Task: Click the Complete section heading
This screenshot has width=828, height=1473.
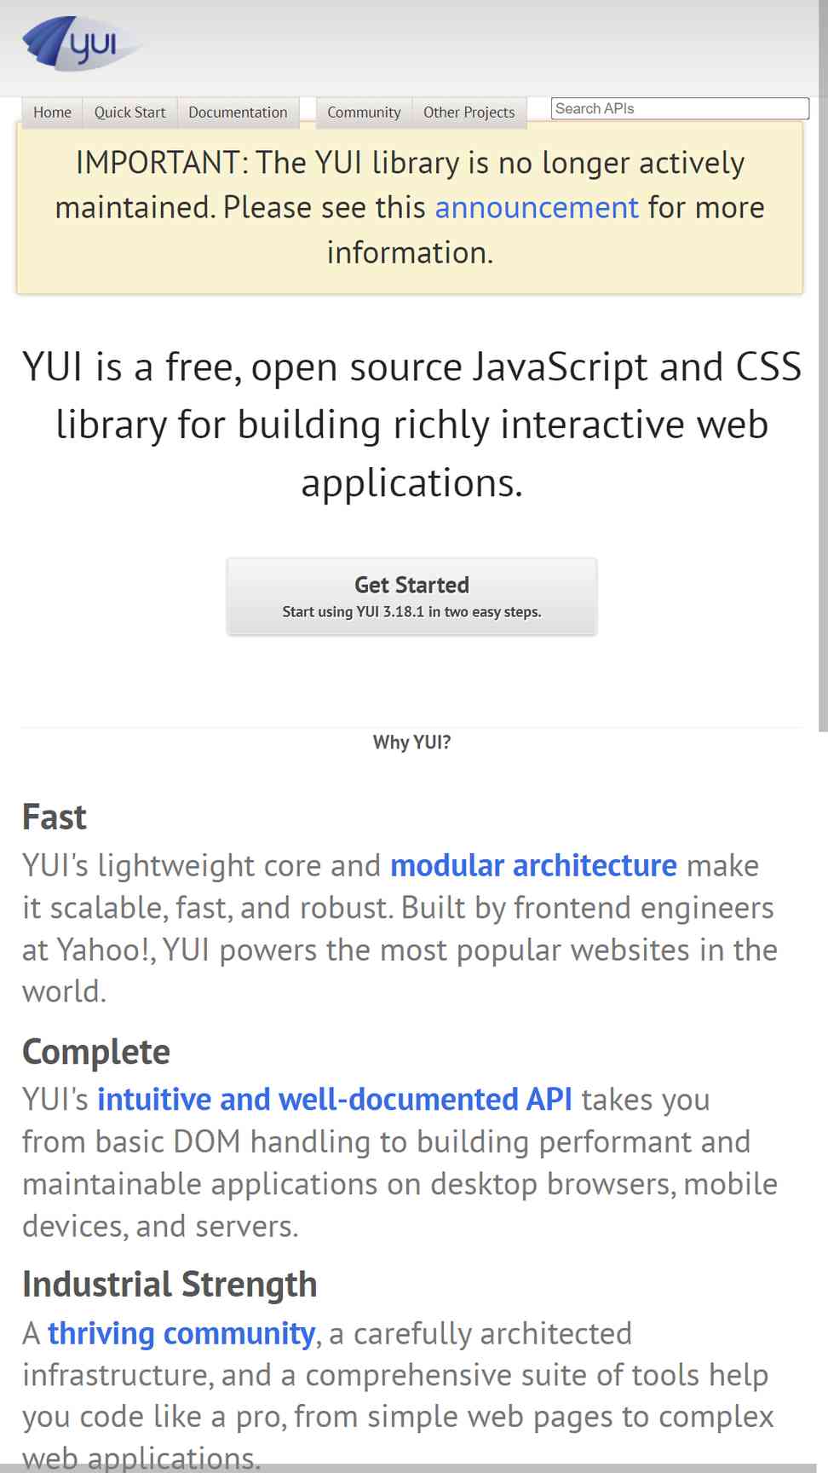Action: tap(96, 1052)
